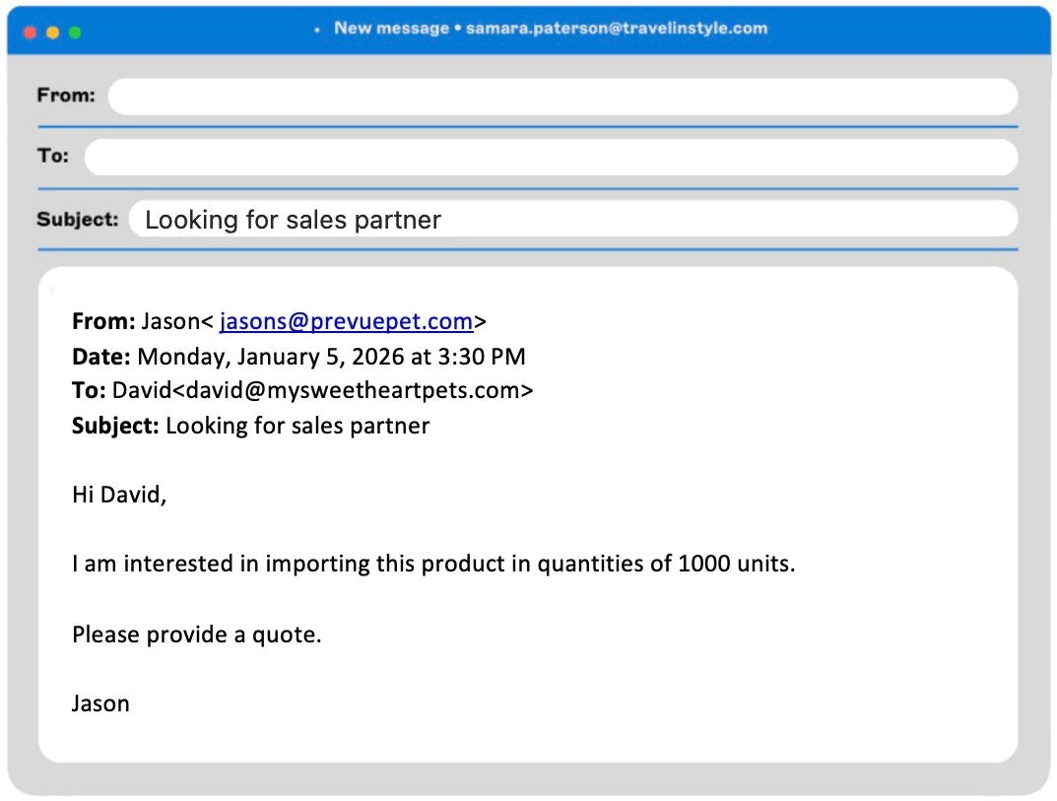Click the 'Jason' signature at the bottom
Screen dimensions: 1057x801
(x=100, y=703)
